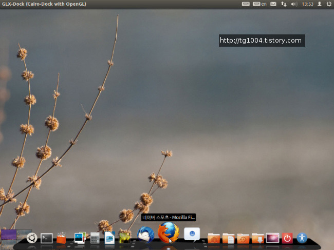Open the chat bubble smiley icon in the dock

[192, 235]
